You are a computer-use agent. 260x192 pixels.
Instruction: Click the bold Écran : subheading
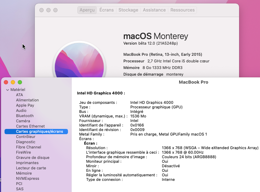coord(91,143)
